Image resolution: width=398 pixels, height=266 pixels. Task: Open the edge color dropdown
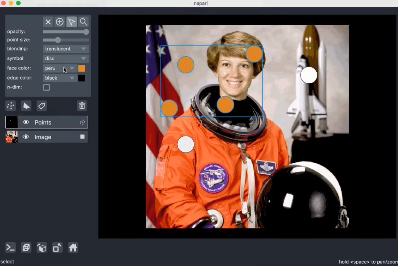click(x=60, y=78)
